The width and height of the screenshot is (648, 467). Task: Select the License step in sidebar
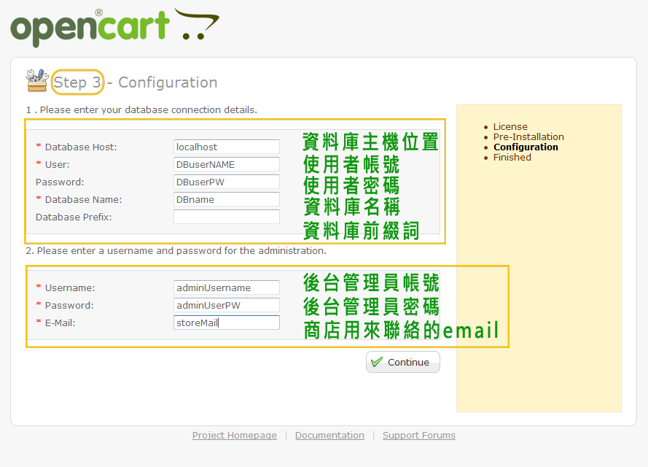[510, 126]
